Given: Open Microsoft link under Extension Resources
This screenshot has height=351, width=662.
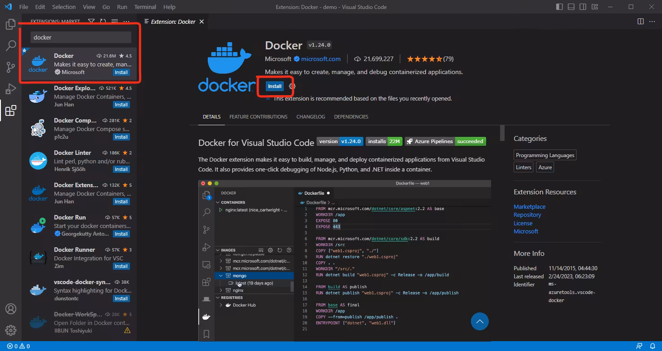Looking at the screenshot, I should tap(526, 231).
